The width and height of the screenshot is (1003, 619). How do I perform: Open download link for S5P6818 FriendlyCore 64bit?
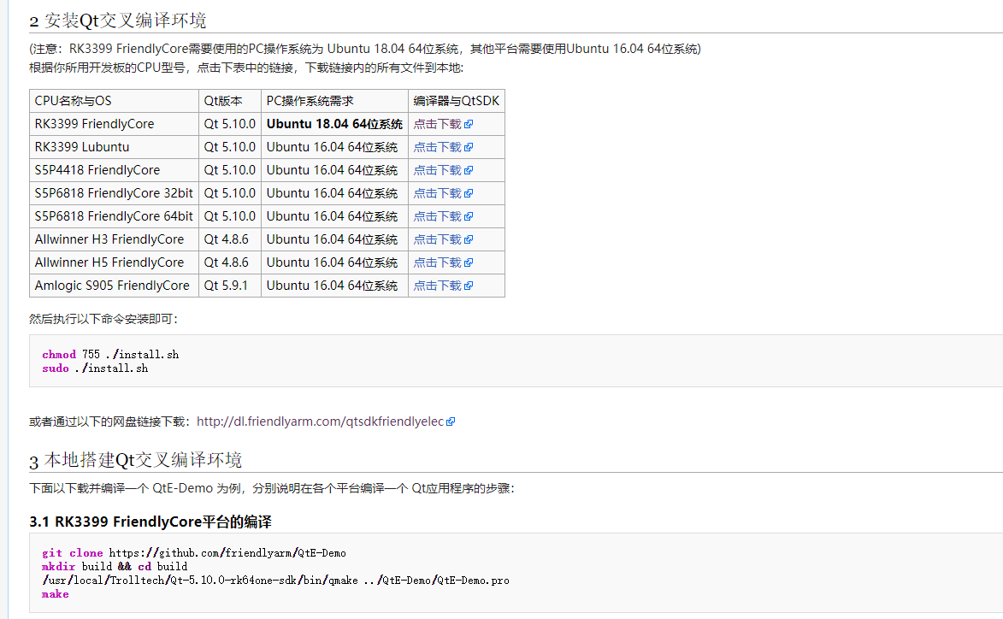(438, 216)
